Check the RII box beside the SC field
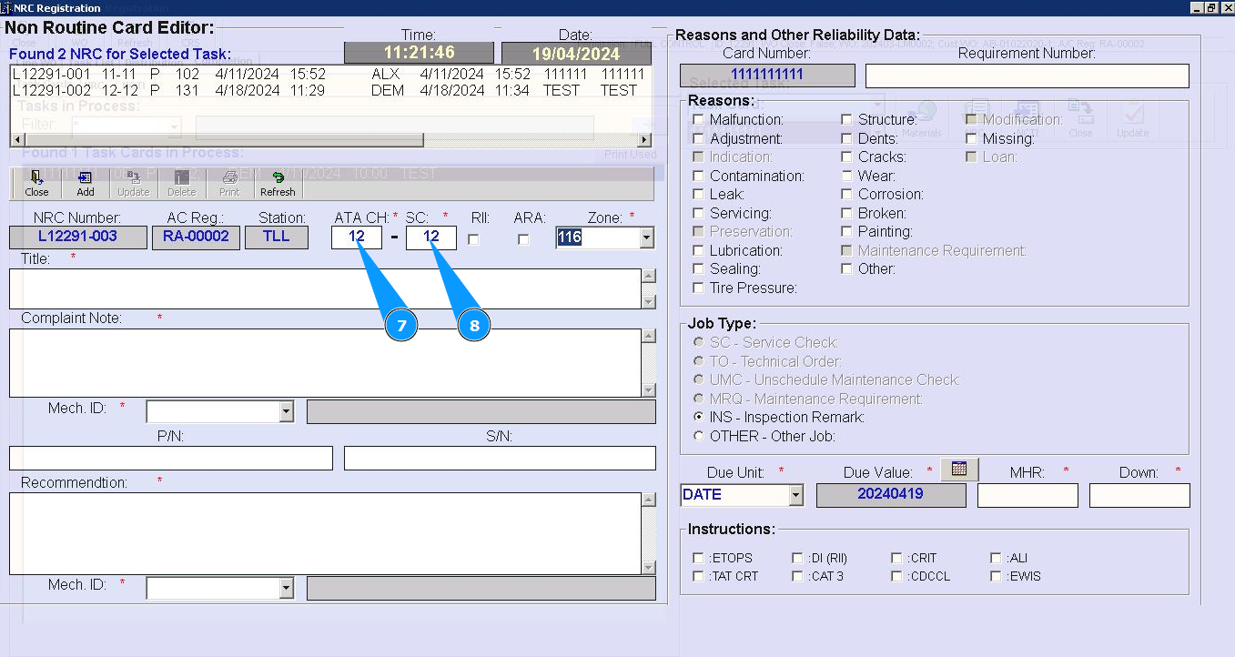Screen dimensions: 1235x657 (x=473, y=239)
